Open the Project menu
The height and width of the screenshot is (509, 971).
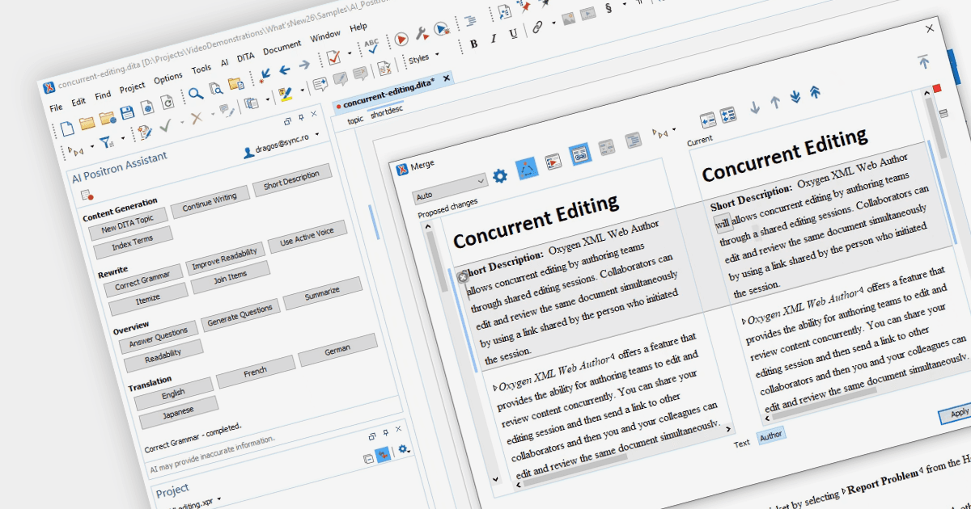(x=132, y=87)
